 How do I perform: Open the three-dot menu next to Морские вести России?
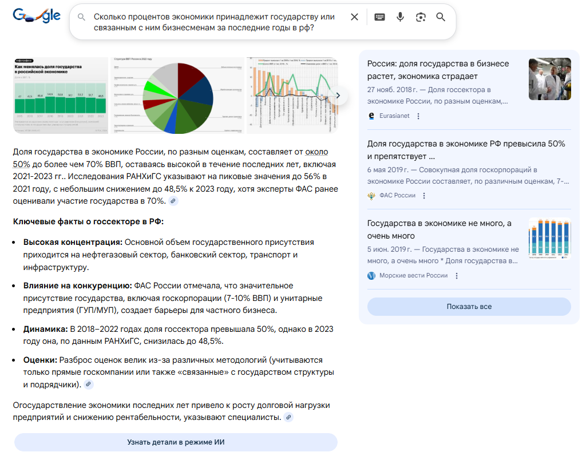(456, 275)
